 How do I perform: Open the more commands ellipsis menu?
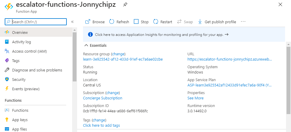click(x=243, y=22)
